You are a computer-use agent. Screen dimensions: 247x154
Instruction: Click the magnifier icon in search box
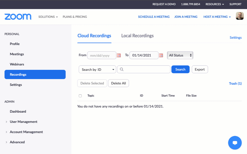coord(122,70)
